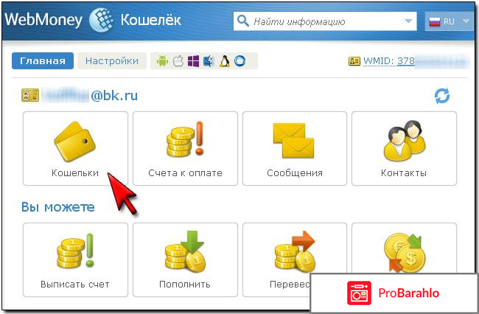Expand the search field dropdown arrow
Viewport: 479px width, 314px height.
408,21
